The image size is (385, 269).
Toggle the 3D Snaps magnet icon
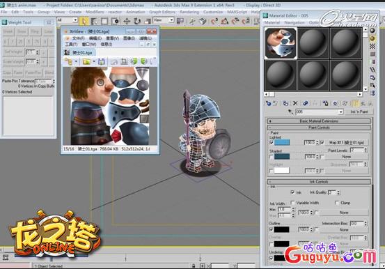[214, 21]
